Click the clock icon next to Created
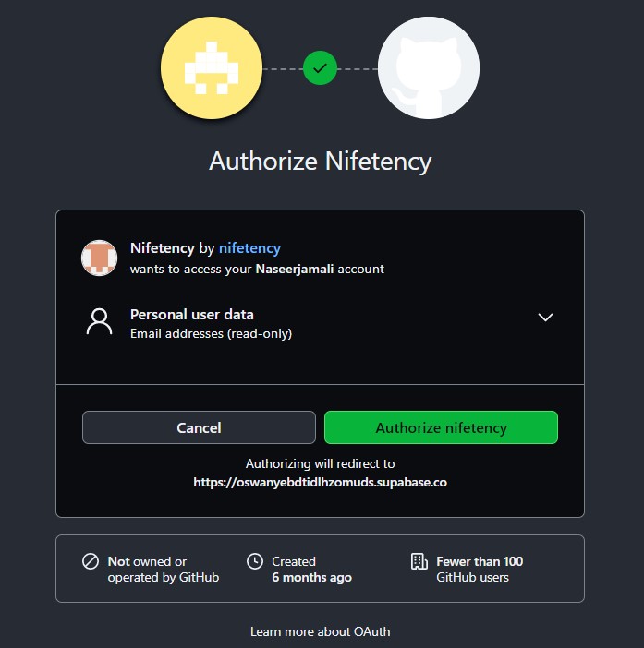Viewport: 644px width, 648px height. pos(255,561)
